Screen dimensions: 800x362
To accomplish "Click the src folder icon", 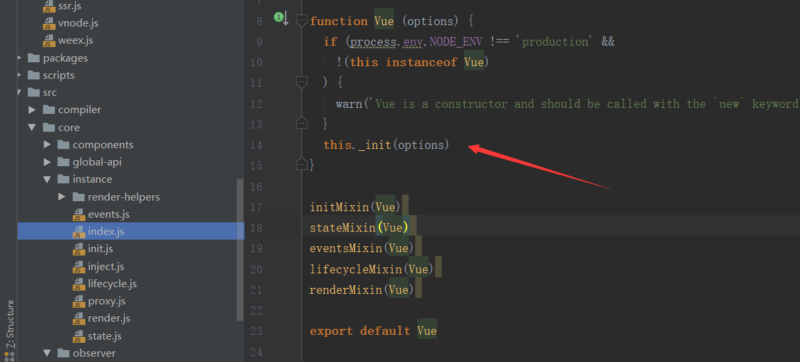I will click(x=33, y=93).
